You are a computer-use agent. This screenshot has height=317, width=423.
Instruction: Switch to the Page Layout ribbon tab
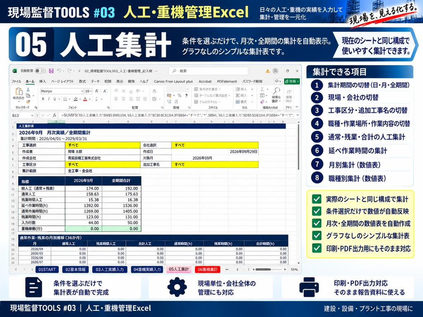coord(62,81)
